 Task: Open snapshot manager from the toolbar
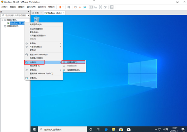point(85,7)
